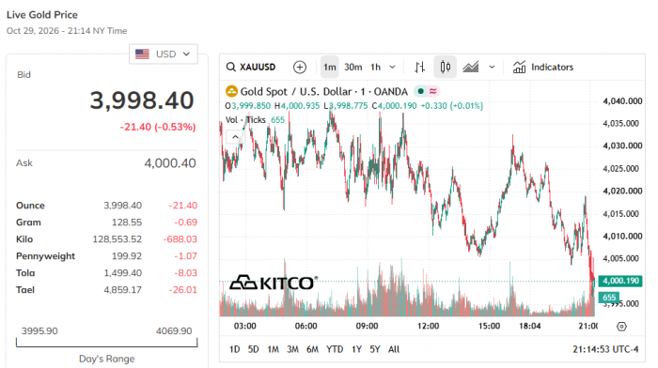Click the Kilo price 128,553.52
This screenshot has width=658, height=368.
pyautogui.click(x=117, y=238)
